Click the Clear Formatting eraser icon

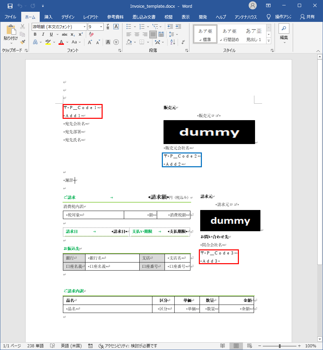click(x=91, y=34)
